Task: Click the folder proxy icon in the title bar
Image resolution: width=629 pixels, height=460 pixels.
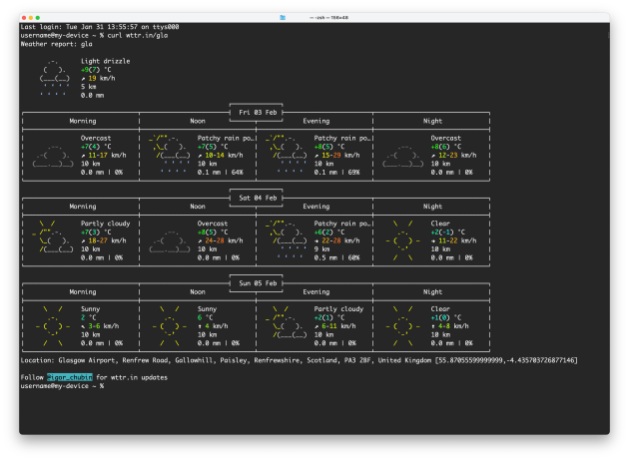Action: click(283, 17)
